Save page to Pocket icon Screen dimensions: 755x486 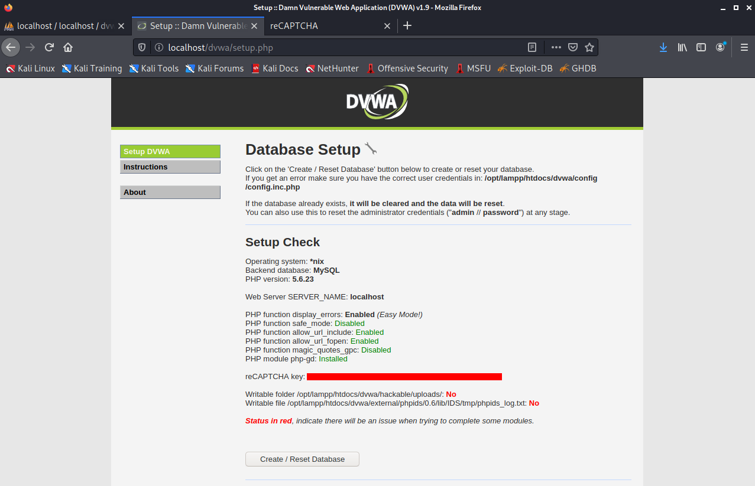(x=573, y=47)
